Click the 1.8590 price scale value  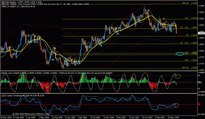tap(201, 44)
